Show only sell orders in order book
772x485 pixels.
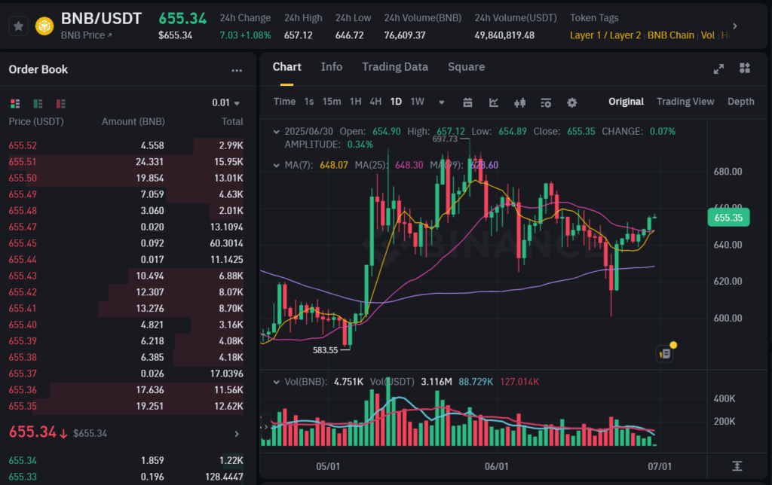pyautogui.click(x=60, y=103)
